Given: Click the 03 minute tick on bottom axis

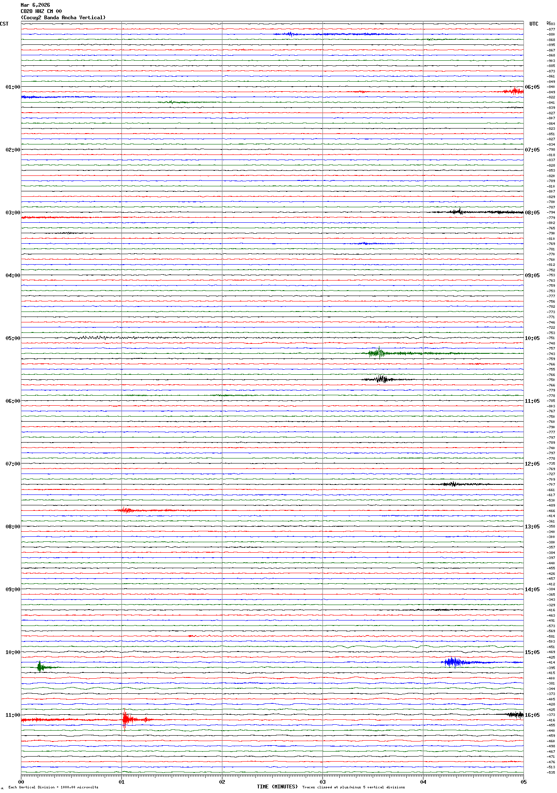Looking at the screenshot, I should tap(322, 782).
